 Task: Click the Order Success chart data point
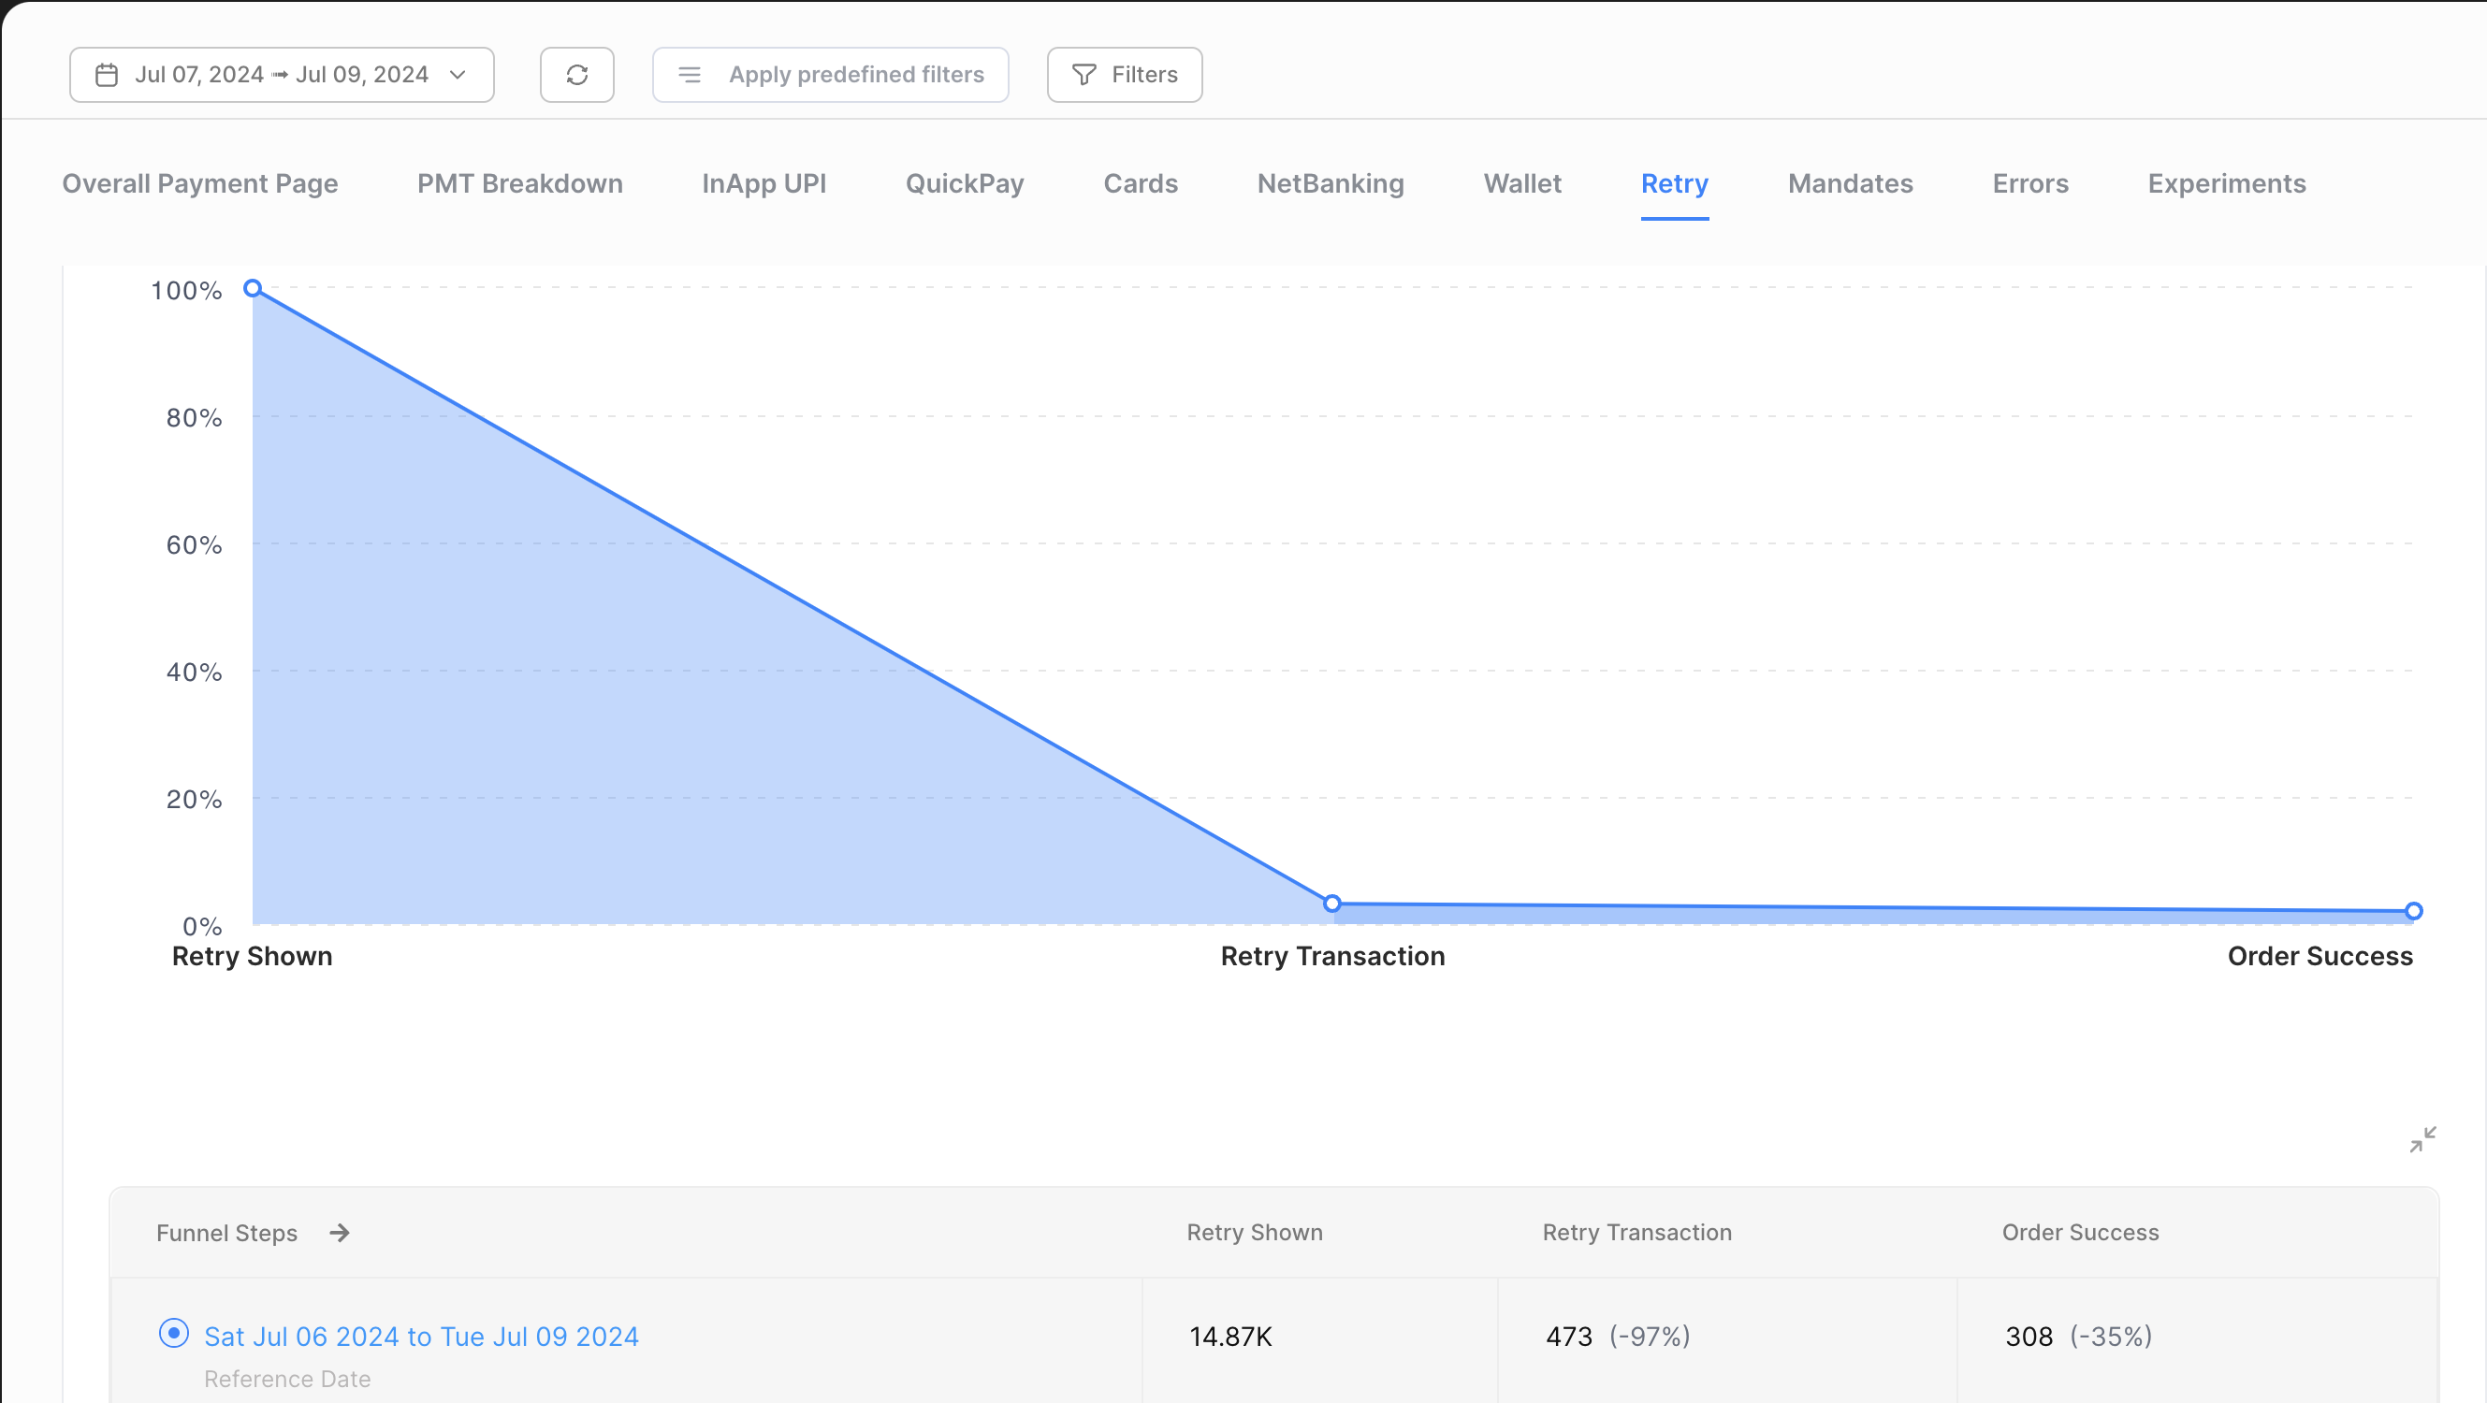click(x=2413, y=911)
